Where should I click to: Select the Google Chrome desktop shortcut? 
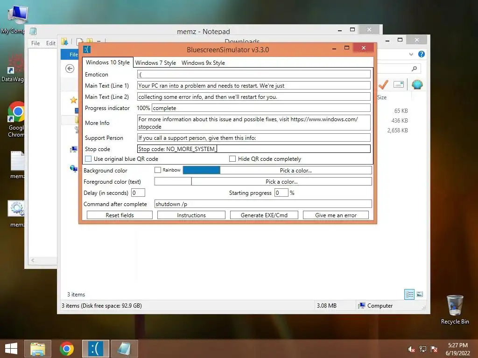coord(16,119)
